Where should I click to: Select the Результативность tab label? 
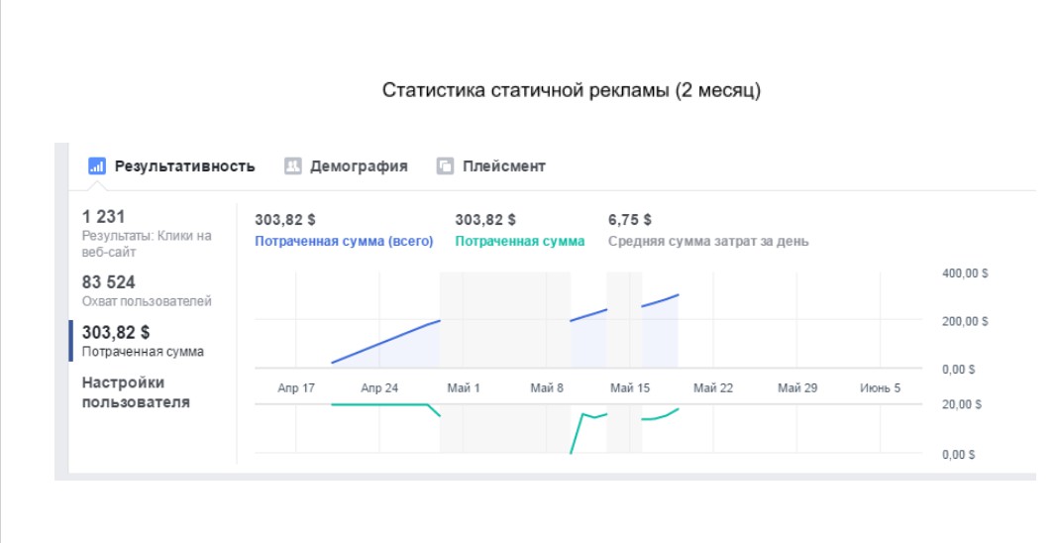[184, 166]
